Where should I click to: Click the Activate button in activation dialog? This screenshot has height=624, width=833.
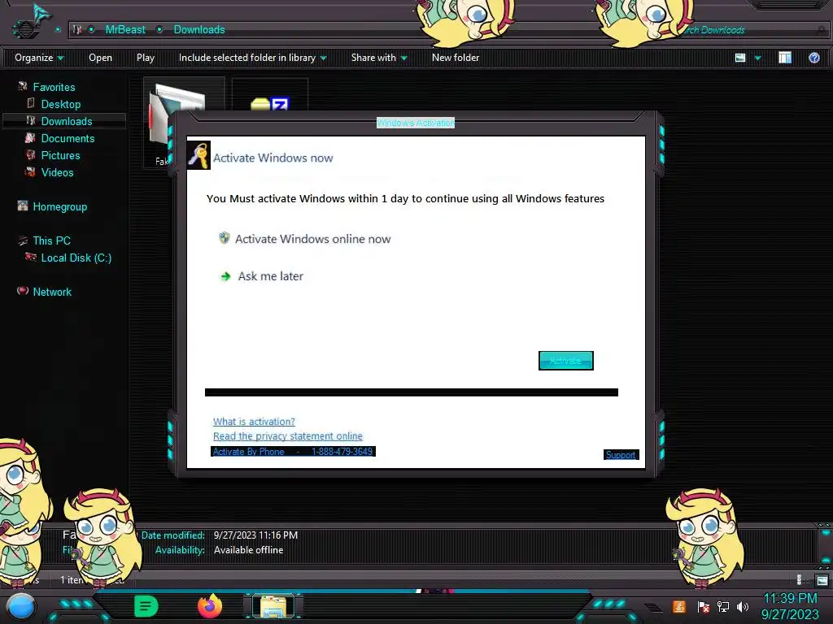pyautogui.click(x=566, y=361)
